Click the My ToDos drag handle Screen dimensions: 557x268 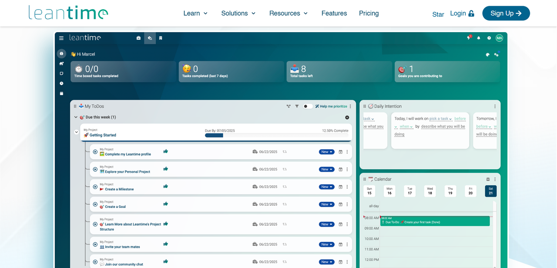[75, 106]
